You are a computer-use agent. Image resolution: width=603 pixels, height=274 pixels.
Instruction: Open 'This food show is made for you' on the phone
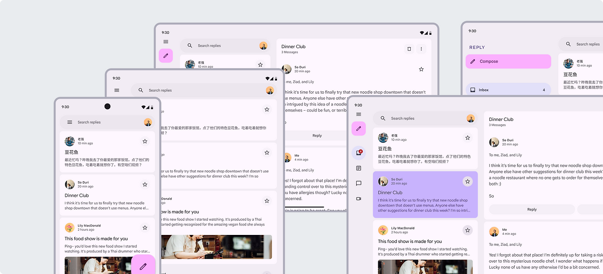click(96, 239)
